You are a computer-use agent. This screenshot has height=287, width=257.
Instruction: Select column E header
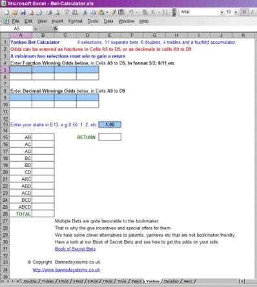[x=110, y=35]
